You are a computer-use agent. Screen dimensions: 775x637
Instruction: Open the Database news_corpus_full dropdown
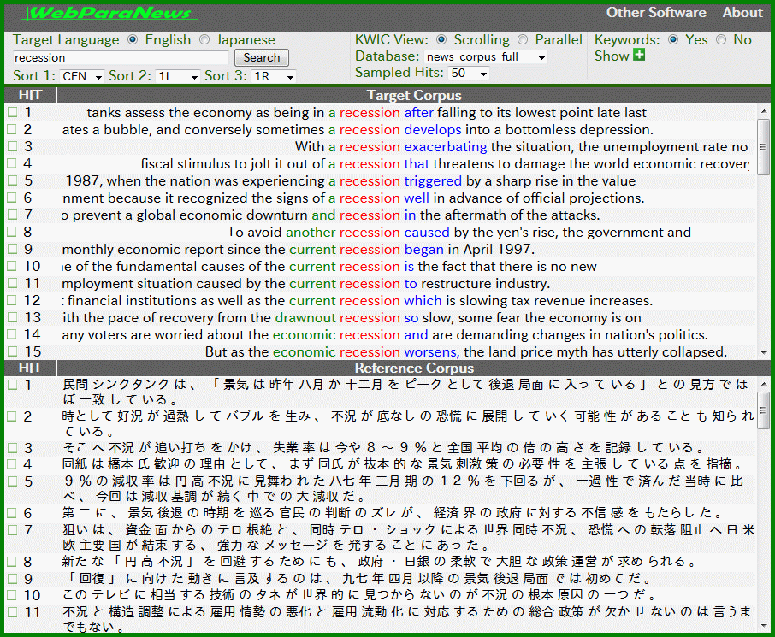(486, 57)
